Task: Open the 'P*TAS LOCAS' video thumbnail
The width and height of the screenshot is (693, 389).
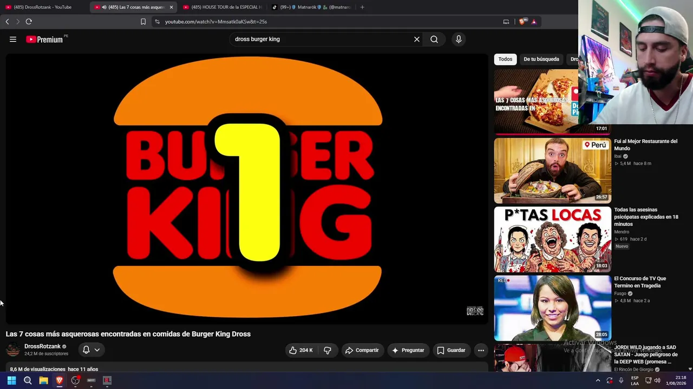Action: click(x=552, y=239)
